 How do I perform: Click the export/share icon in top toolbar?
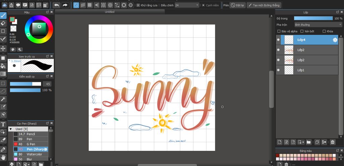click(12, 5)
